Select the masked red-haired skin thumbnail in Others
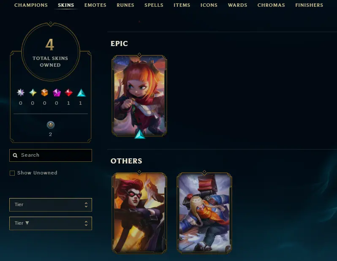This screenshot has width=337, height=261. tap(139, 213)
